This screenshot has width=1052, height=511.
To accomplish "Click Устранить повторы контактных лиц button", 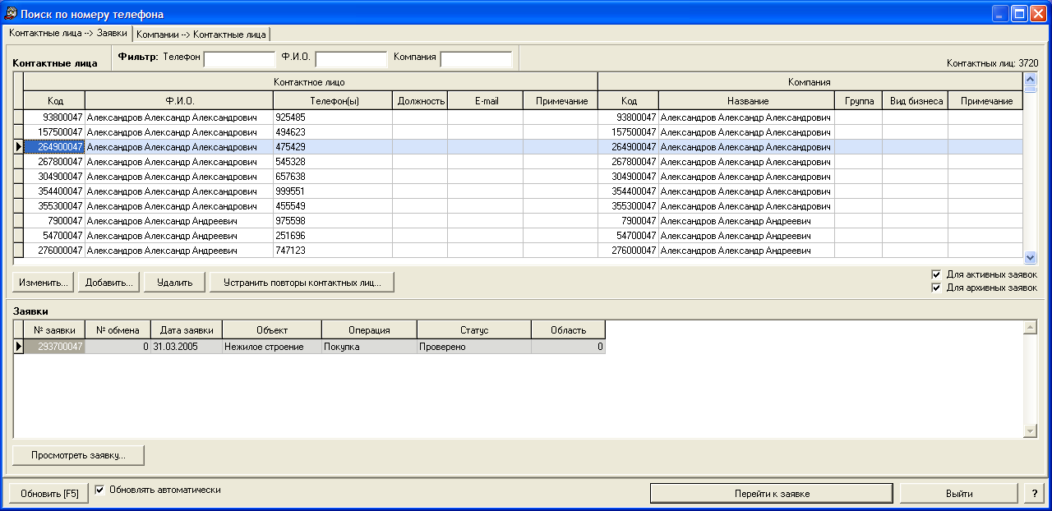I will [302, 283].
